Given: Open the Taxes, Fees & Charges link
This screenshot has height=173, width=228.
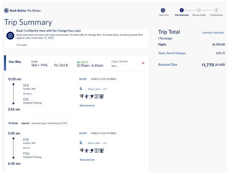Looking at the screenshot, I should [172, 53].
